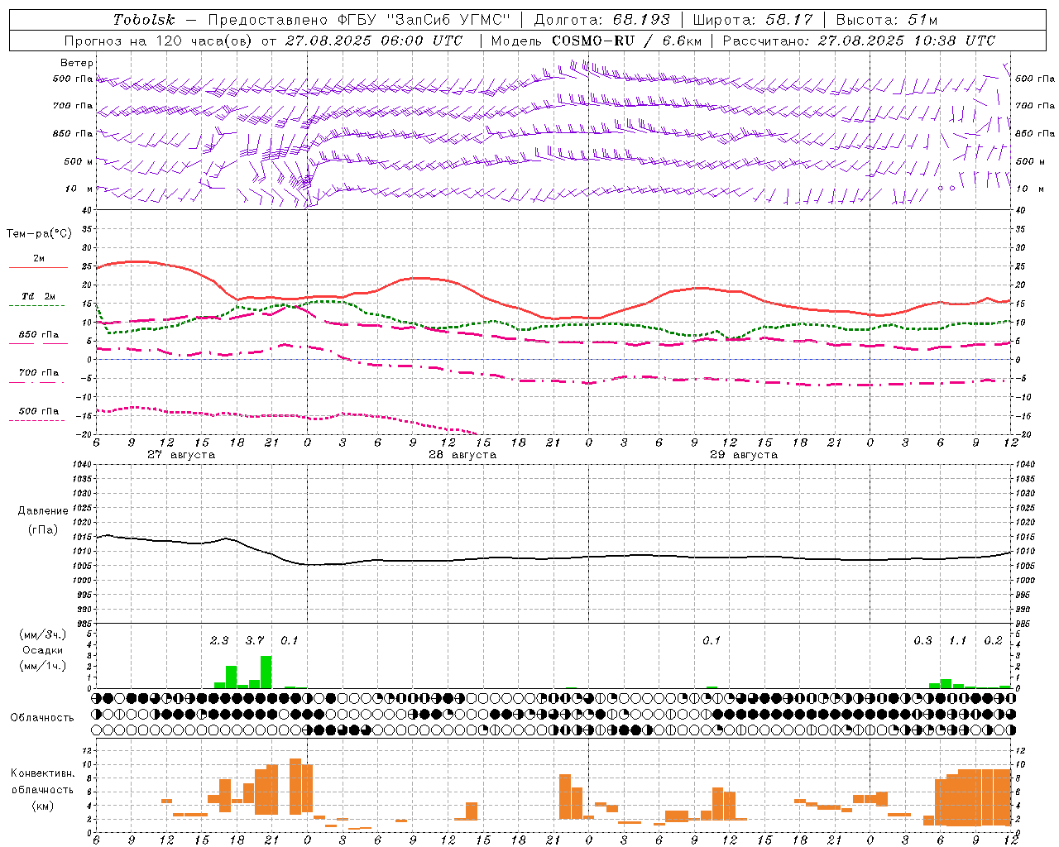The image size is (1059, 847).
Task: Click the "Широта: 58.17" latitude value
Action: coord(753,20)
